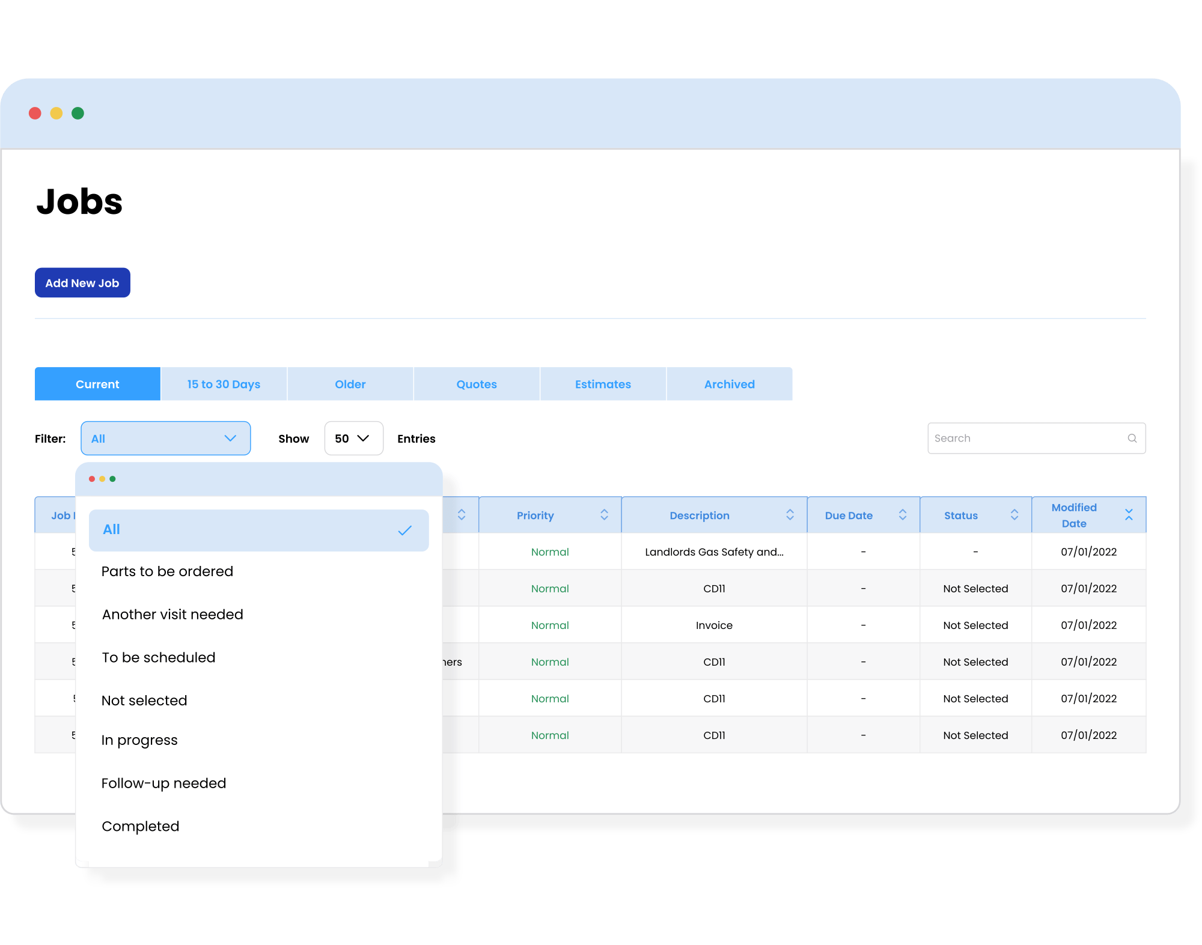Switch to the Archived tab
Screen dimensions: 1202x945
[x=729, y=384]
